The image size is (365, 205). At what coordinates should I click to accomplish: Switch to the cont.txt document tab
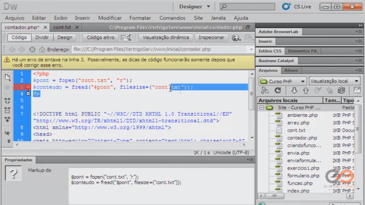coord(62,27)
